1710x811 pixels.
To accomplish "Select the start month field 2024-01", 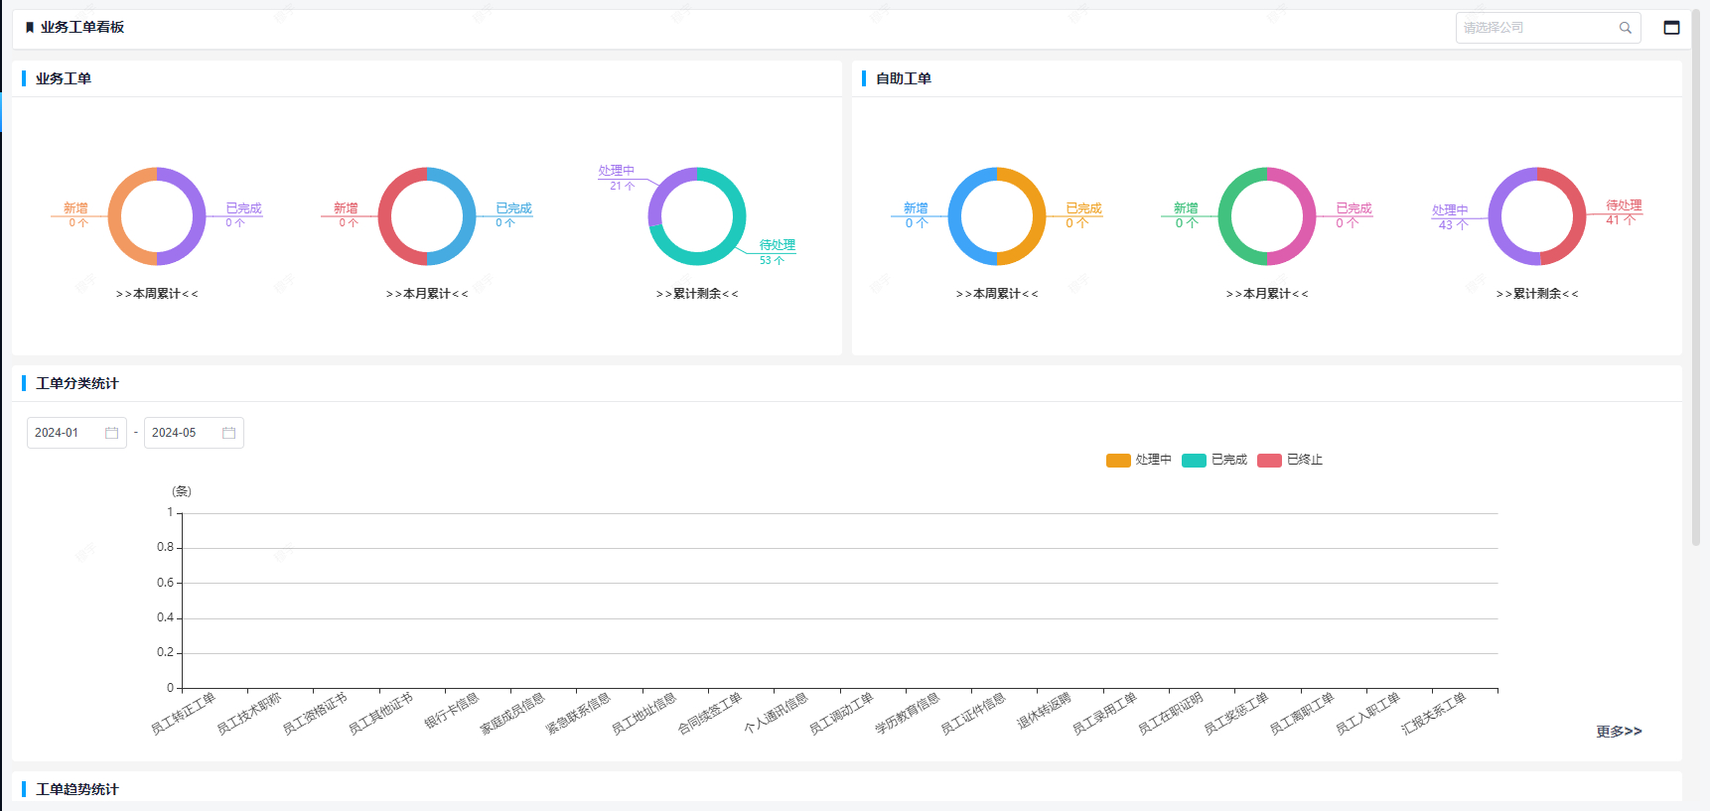I will pyautogui.click(x=76, y=433).
